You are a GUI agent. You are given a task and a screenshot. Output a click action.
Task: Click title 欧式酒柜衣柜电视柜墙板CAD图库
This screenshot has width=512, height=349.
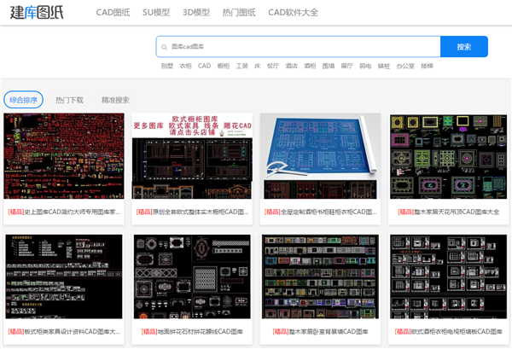click(448, 332)
